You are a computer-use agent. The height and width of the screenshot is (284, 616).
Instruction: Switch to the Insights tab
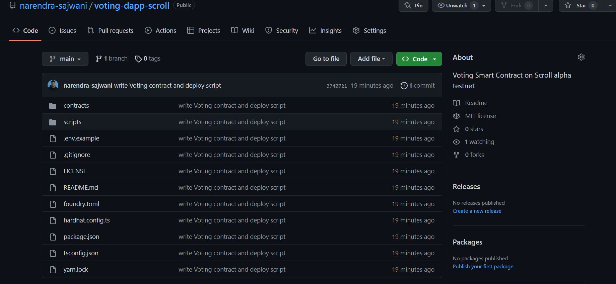pos(325,30)
